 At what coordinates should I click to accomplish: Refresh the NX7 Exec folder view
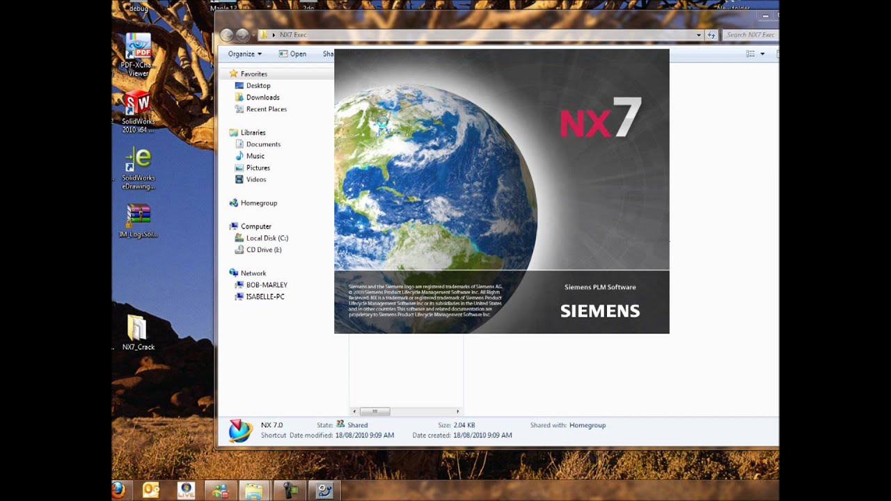coord(711,35)
